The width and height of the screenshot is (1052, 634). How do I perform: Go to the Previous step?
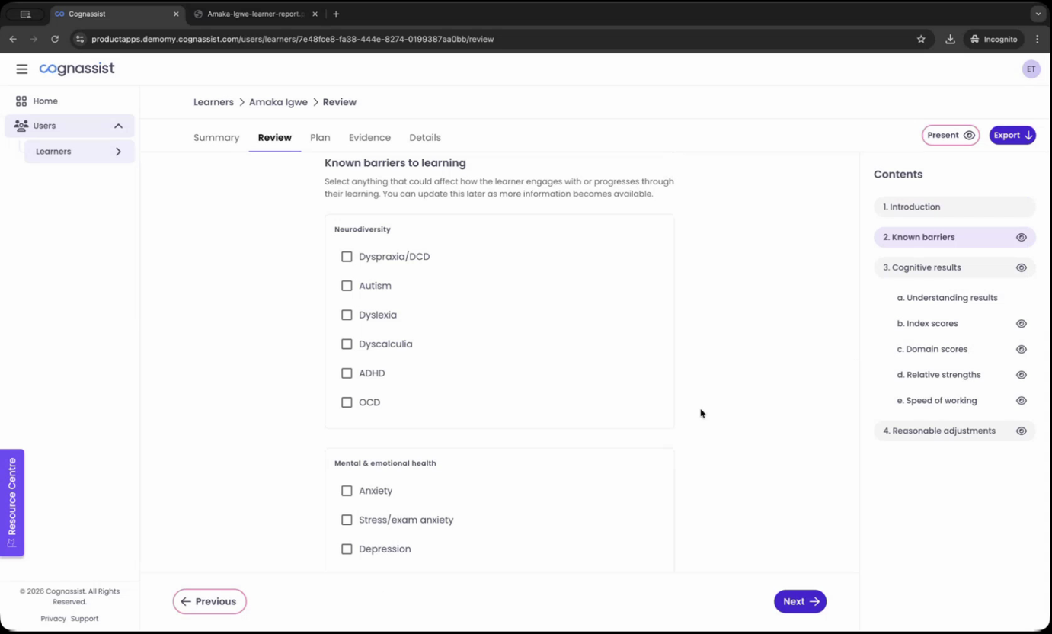(209, 601)
